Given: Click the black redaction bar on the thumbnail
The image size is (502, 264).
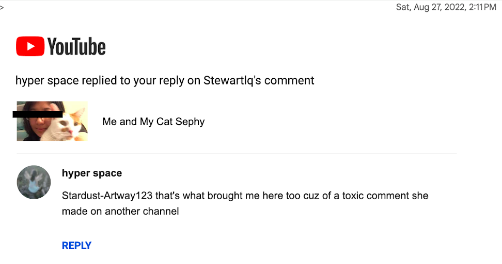Looking at the screenshot, I should tap(37, 114).
